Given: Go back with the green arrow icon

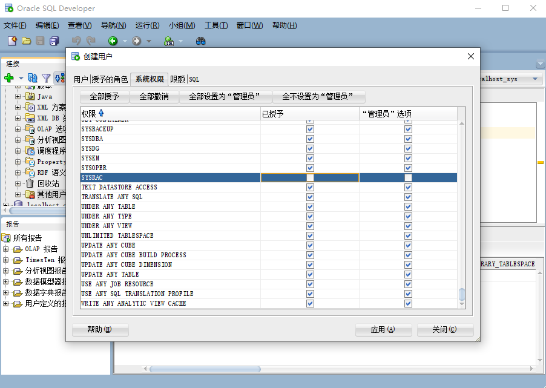Looking at the screenshot, I should [113, 41].
